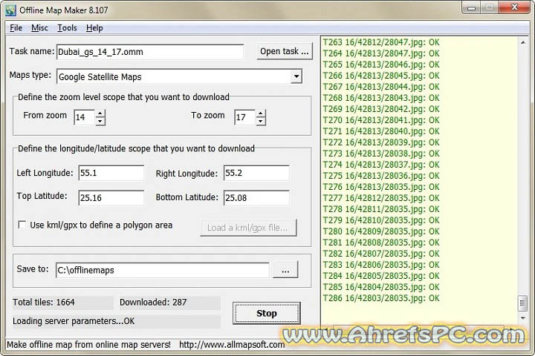Enable Use kml/gpx polygon area checkbox
Viewport: 535px width, 356px height.
(x=22, y=225)
